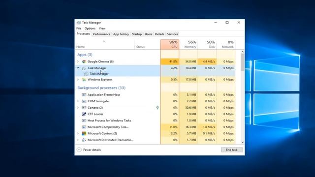The height and width of the screenshot is (177, 315).
Task: Click the Microsoft Distributed Transaction icon
Action: pyautogui.click(x=84, y=140)
